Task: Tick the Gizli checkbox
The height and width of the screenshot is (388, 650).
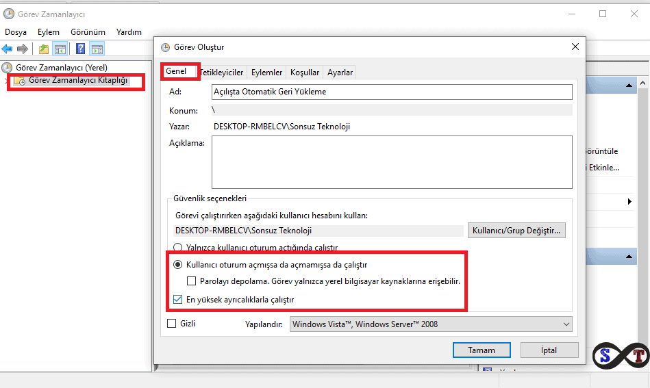Action: pyautogui.click(x=172, y=324)
